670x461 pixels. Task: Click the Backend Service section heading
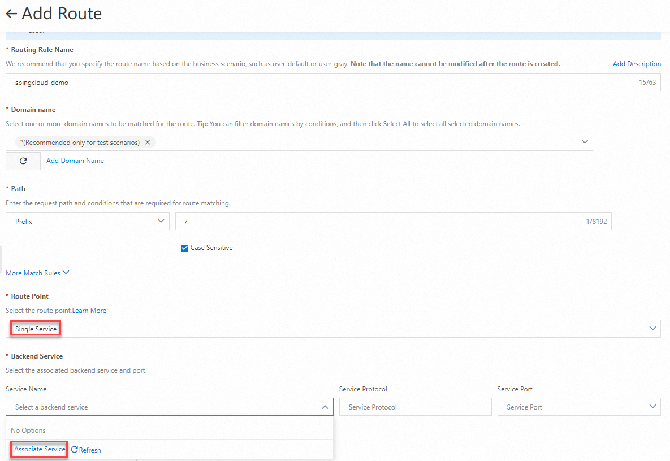click(x=37, y=356)
